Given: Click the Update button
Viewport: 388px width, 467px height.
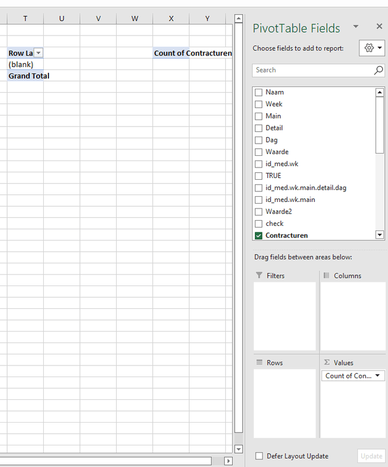Looking at the screenshot, I should click(x=371, y=456).
